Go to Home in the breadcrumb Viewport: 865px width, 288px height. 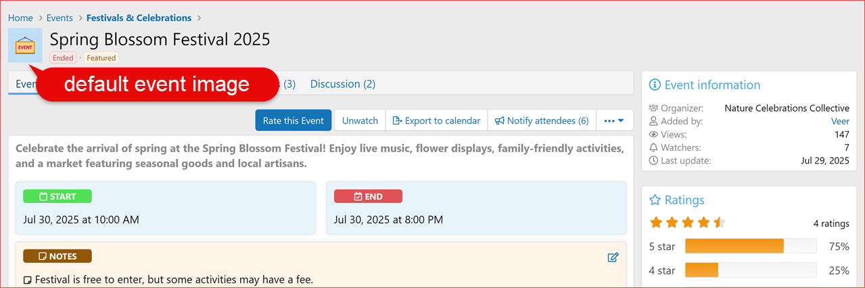point(20,18)
